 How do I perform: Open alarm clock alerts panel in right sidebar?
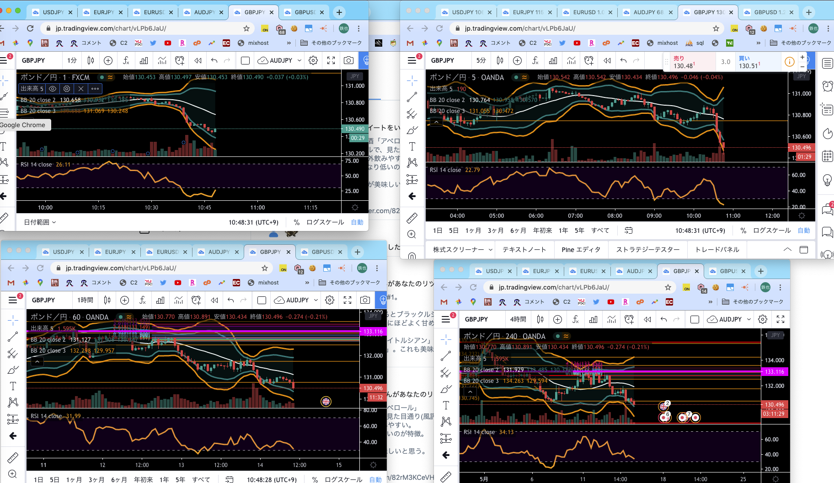pos(827,86)
